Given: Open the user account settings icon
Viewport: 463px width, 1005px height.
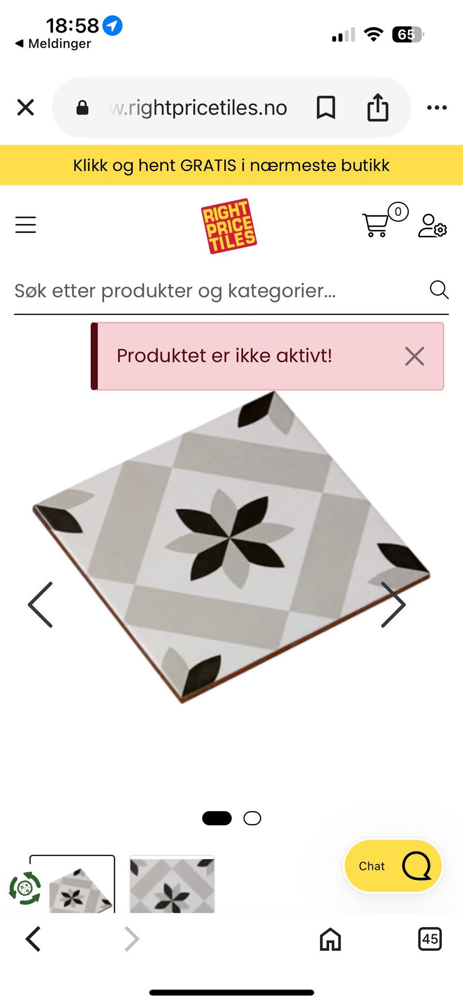Looking at the screenshot, I should 432,226.
